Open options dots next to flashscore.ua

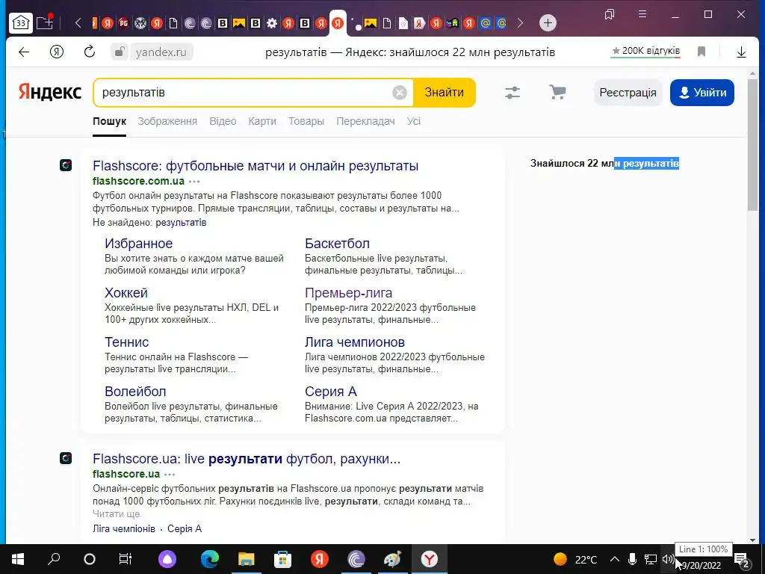(170, 475)
